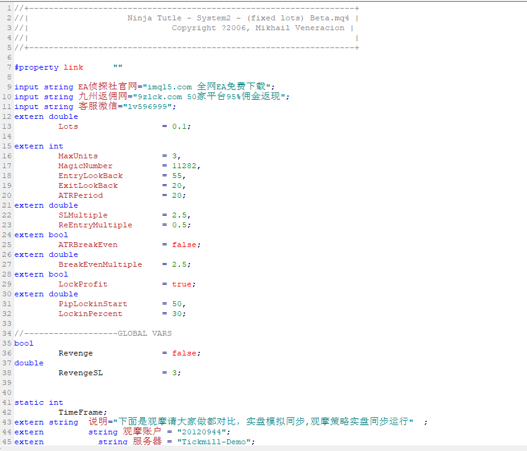The width and height of the screenshot is (527, 451).
Task: Place cursor on the #property keyword
Action: pyautogui.click(x=36, y=67)
